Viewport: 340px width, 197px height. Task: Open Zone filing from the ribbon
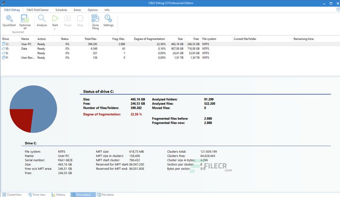click(x=95, y=19)
